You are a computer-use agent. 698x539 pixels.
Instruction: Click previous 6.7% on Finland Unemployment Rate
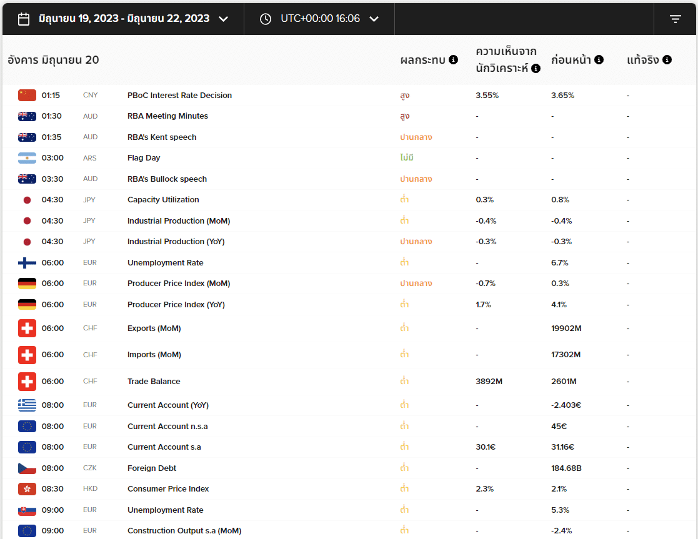pos(559,262)
